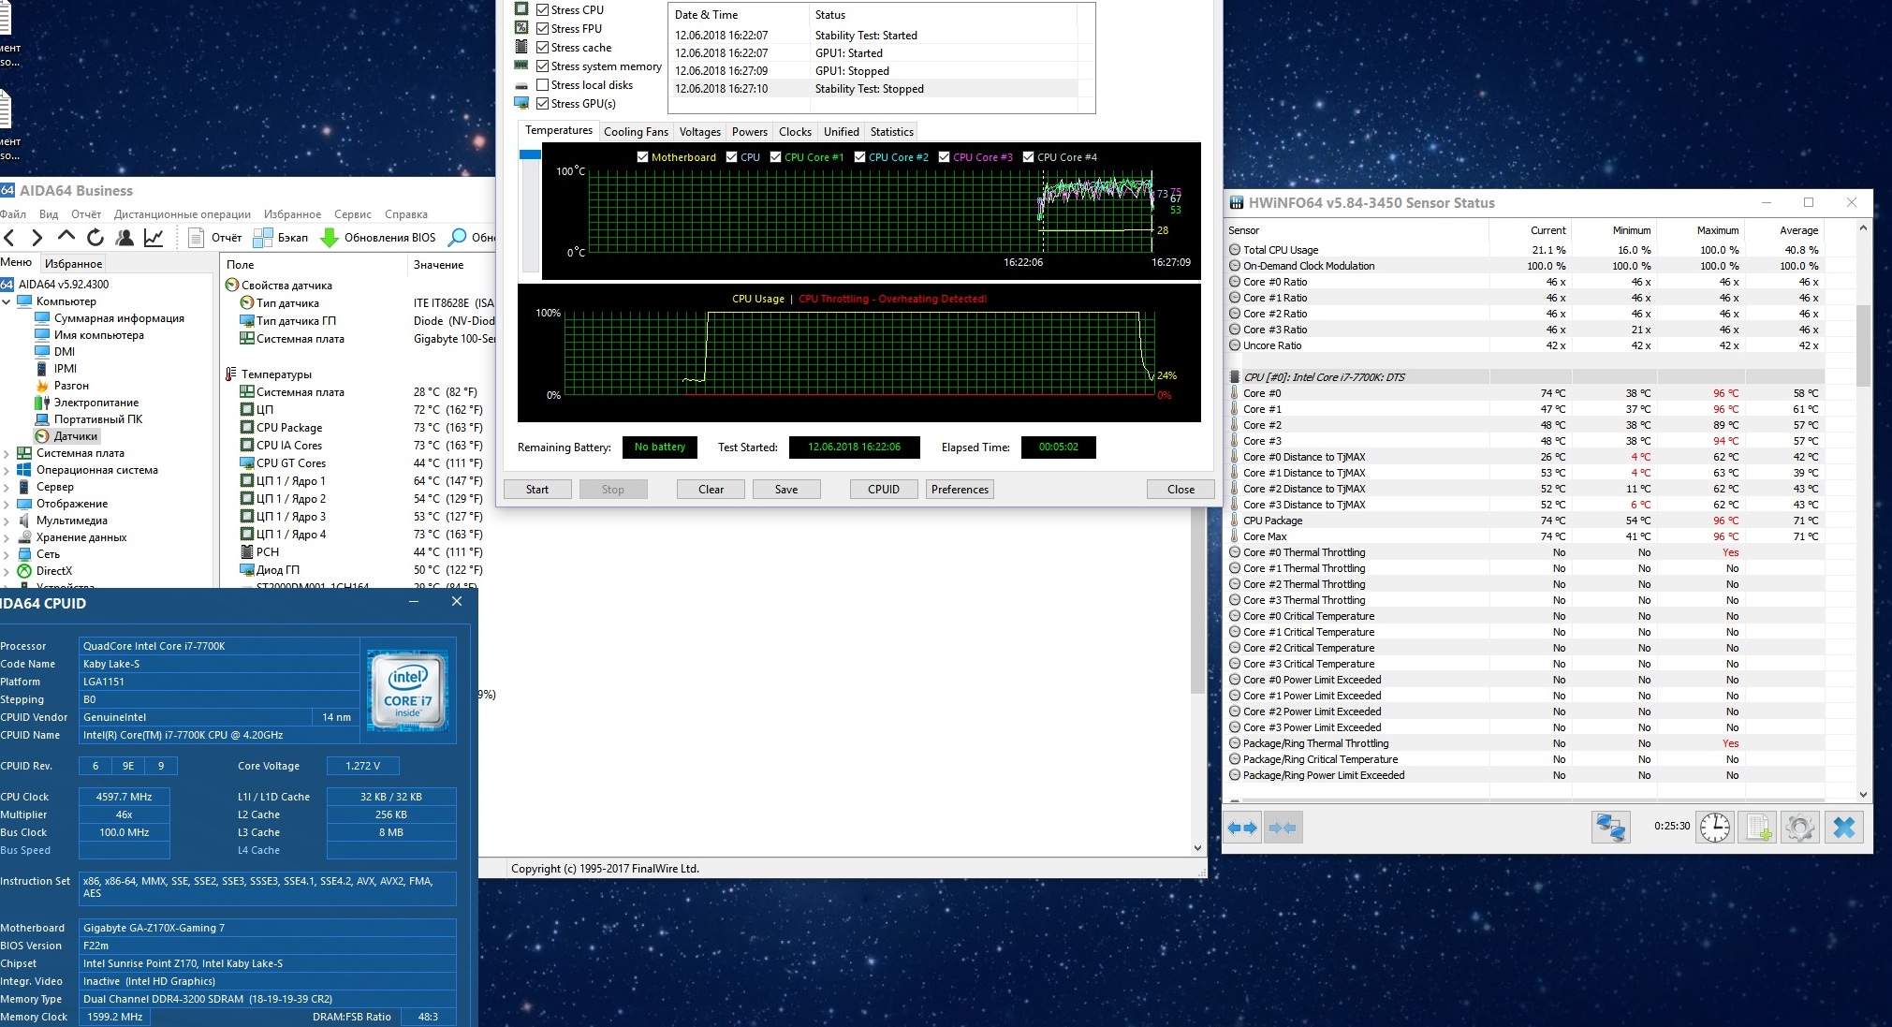Switch to the Cooling Fans tab
The width and height of the screenshot is (1892, 1027).
point(636,132)
